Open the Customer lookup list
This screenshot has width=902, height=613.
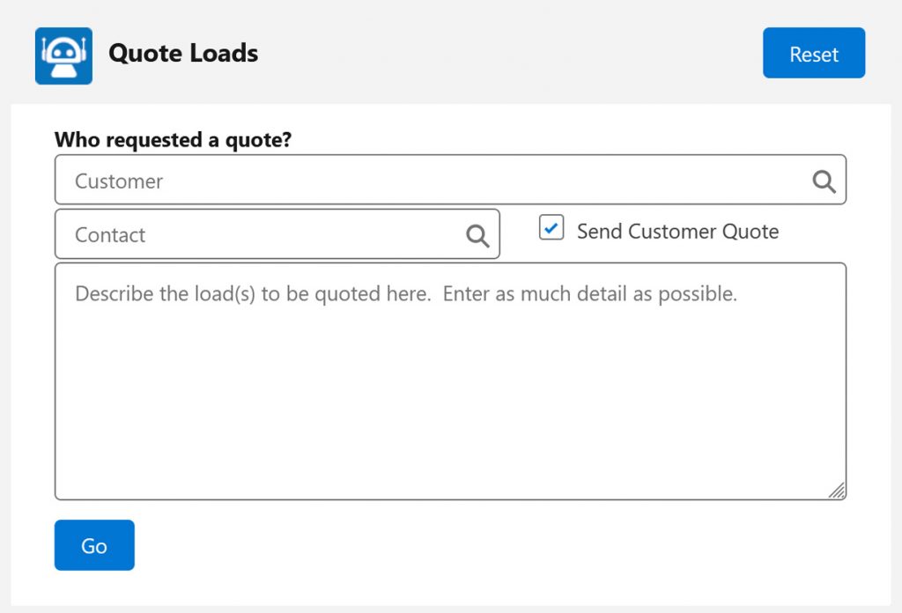click(824, 181)
